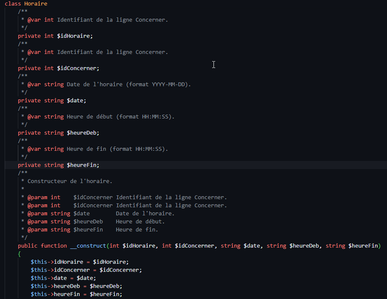Click the $this->idConcerner assignment line
The height and width of the screenshot is (299, 387).
86,270
